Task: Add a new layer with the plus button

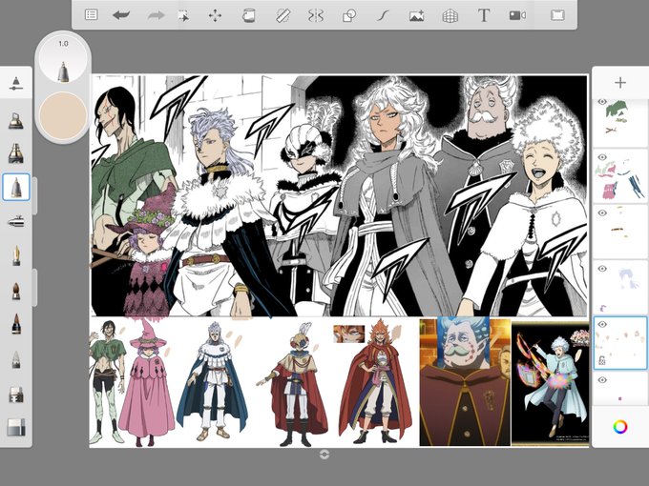Action: tap(620, 83)
